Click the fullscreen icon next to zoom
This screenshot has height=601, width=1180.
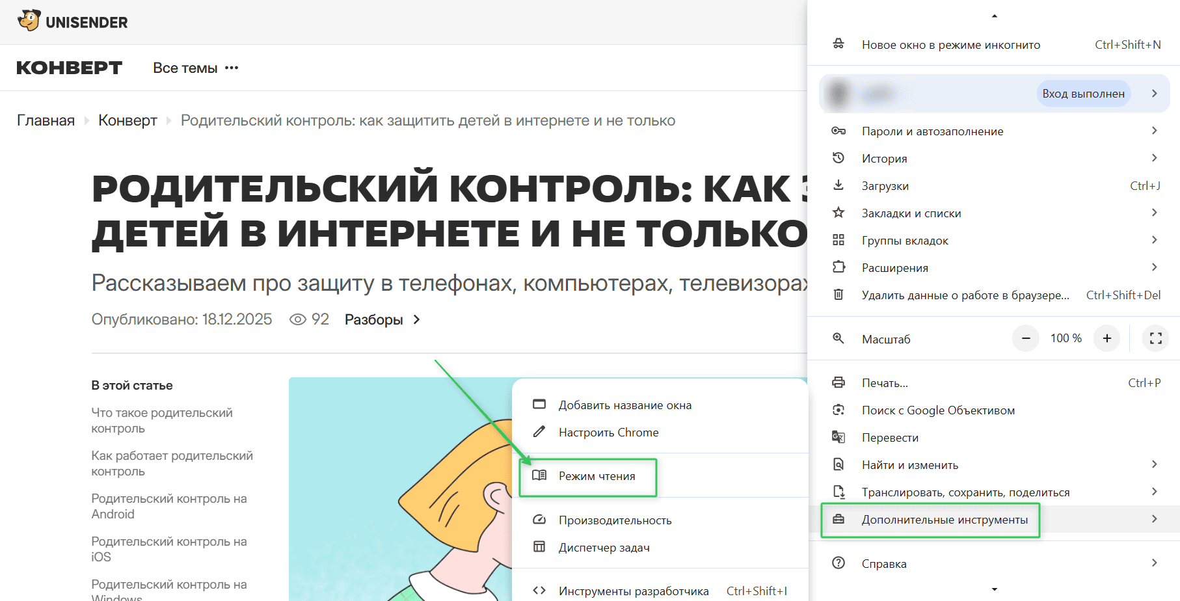(x=1155, y=338)
